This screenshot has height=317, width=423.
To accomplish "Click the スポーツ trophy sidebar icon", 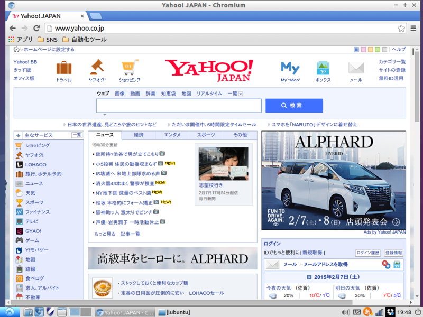I will coord(19,202).
